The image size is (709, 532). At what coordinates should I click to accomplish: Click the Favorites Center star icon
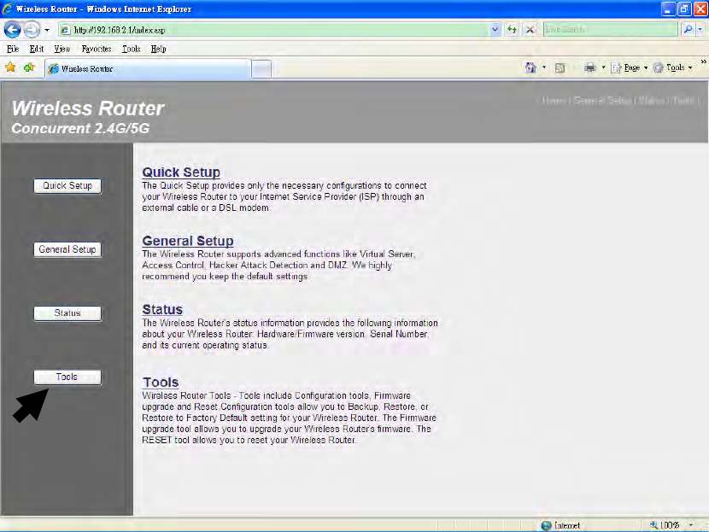(10, 67)
